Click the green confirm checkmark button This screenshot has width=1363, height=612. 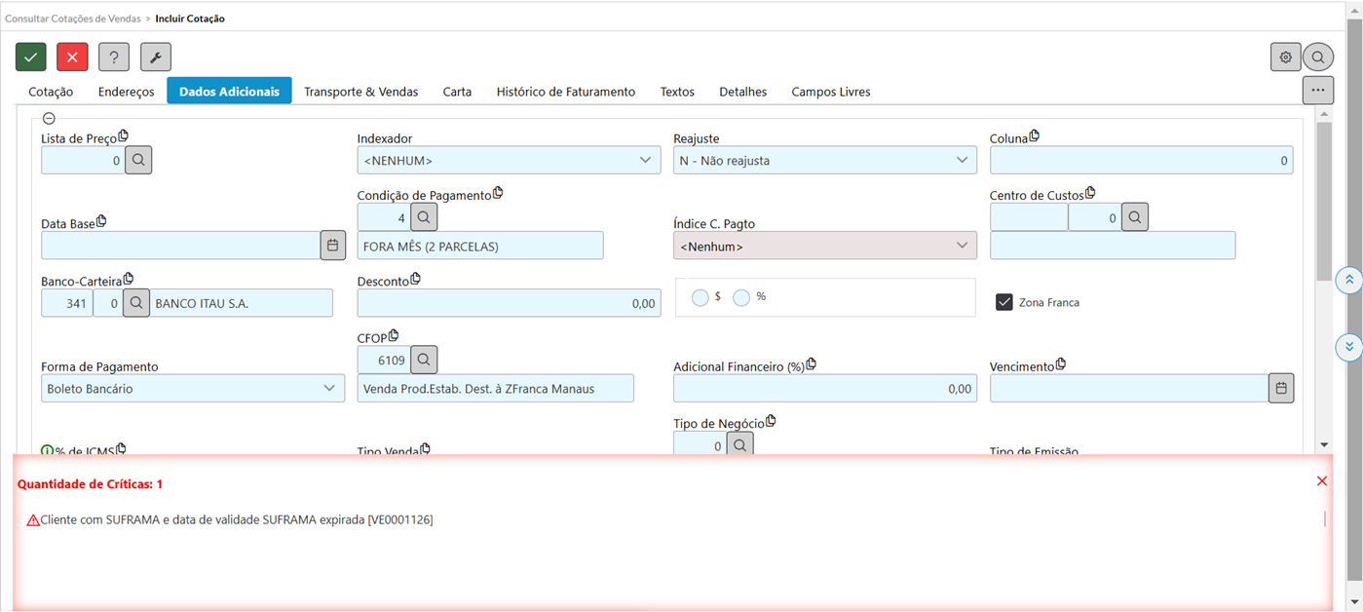tap(31, 57)
